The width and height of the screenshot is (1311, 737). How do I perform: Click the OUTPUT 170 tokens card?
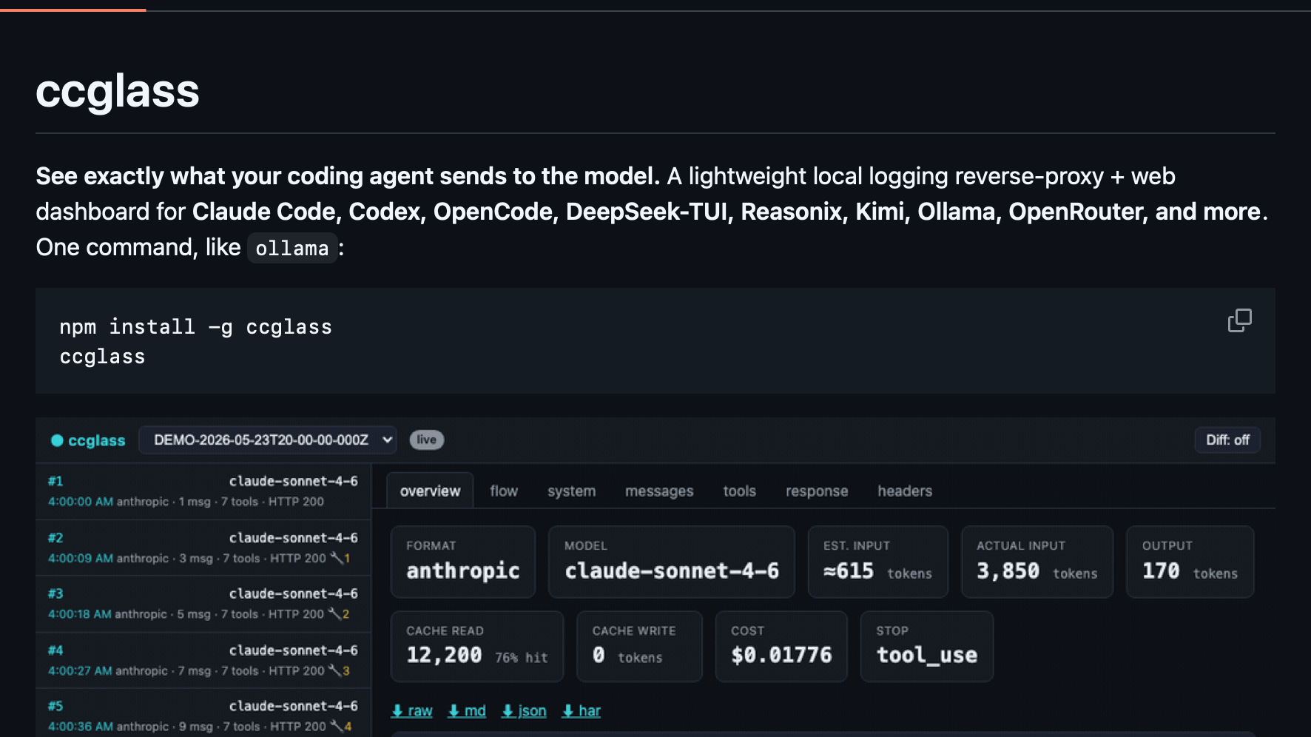tap(1190, 562)
